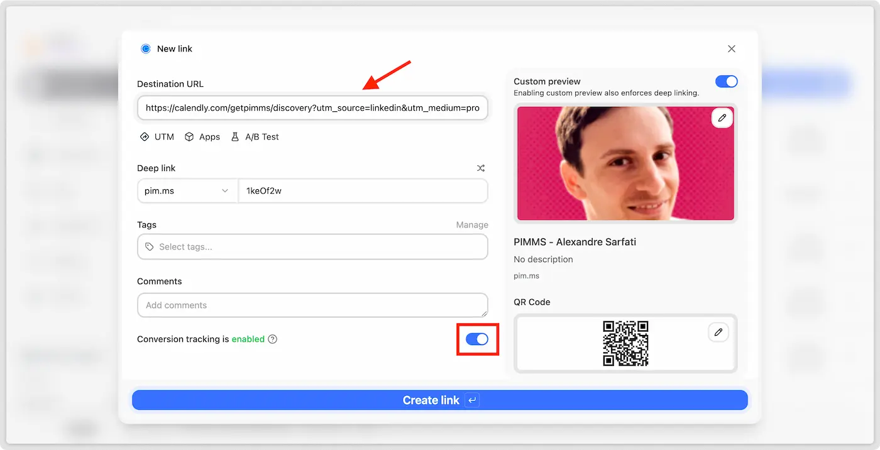Click the New link globe icon

point(146,49)
